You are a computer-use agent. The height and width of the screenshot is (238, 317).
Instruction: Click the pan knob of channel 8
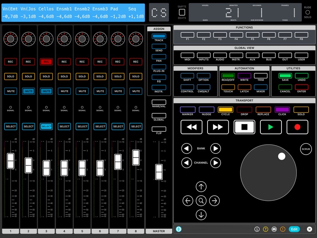pyautogui.click(x=136, y=39)
